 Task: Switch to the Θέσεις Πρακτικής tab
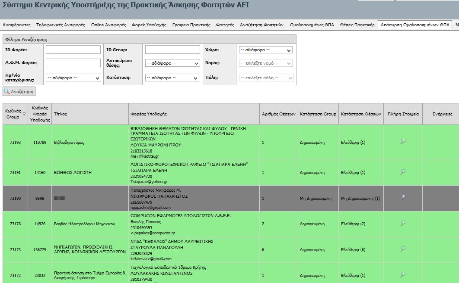click(x=357, y=25)
